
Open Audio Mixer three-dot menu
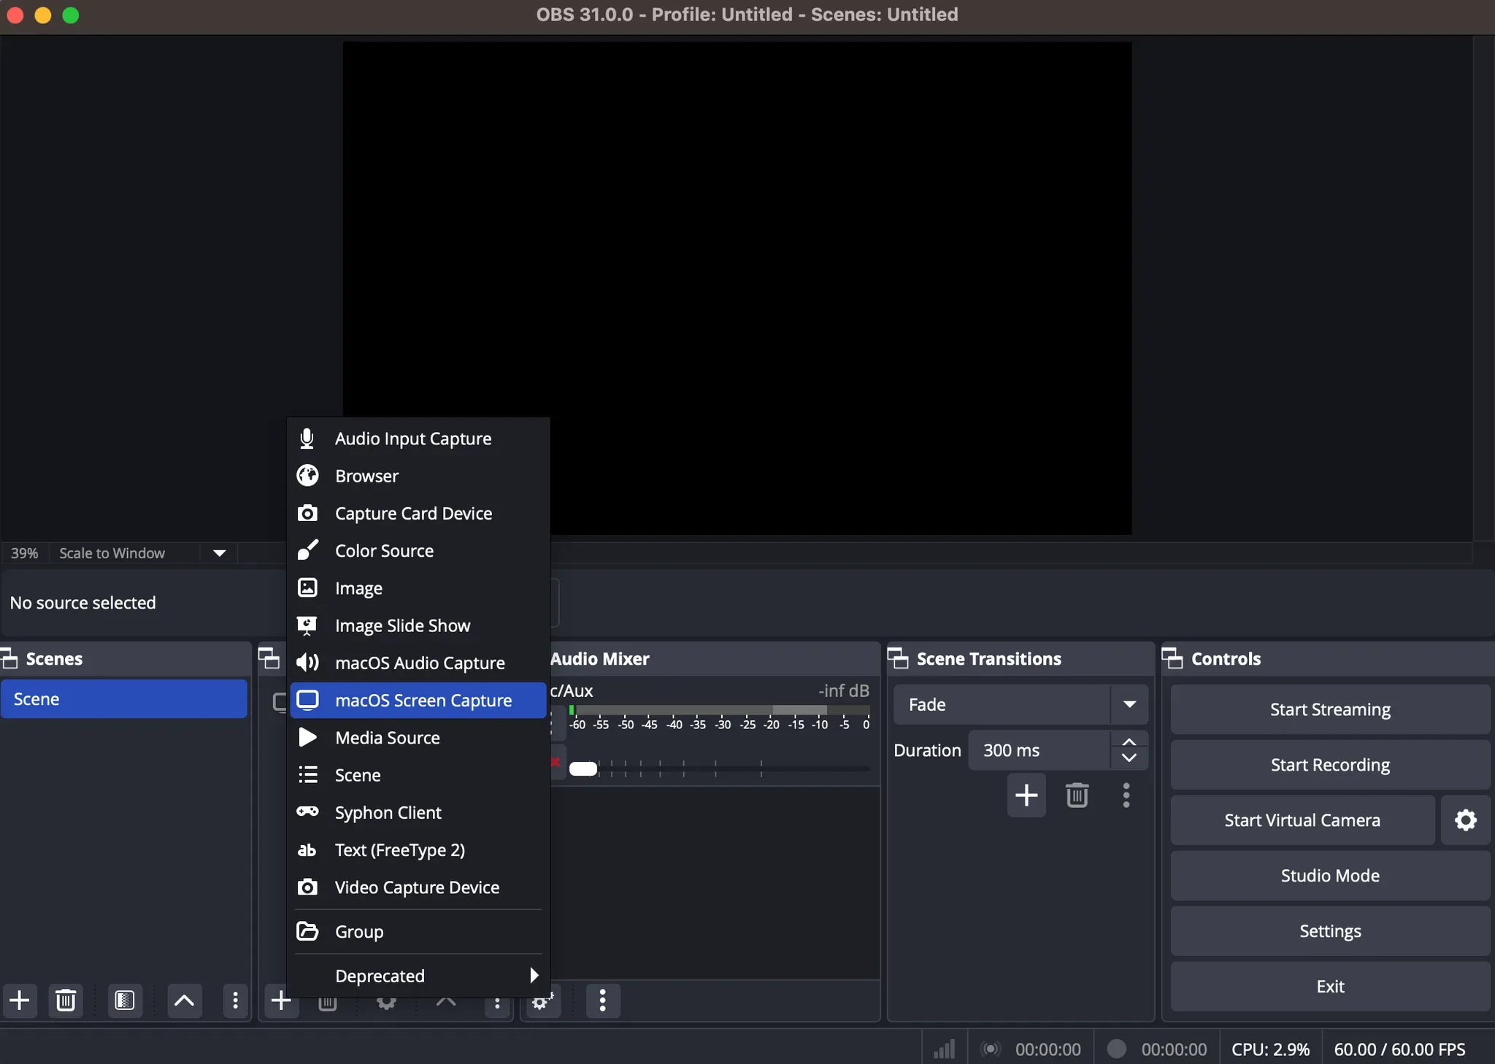(602, 1001)
